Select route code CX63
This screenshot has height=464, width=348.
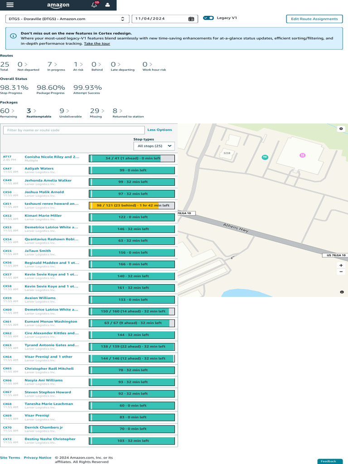coord(7,345)
